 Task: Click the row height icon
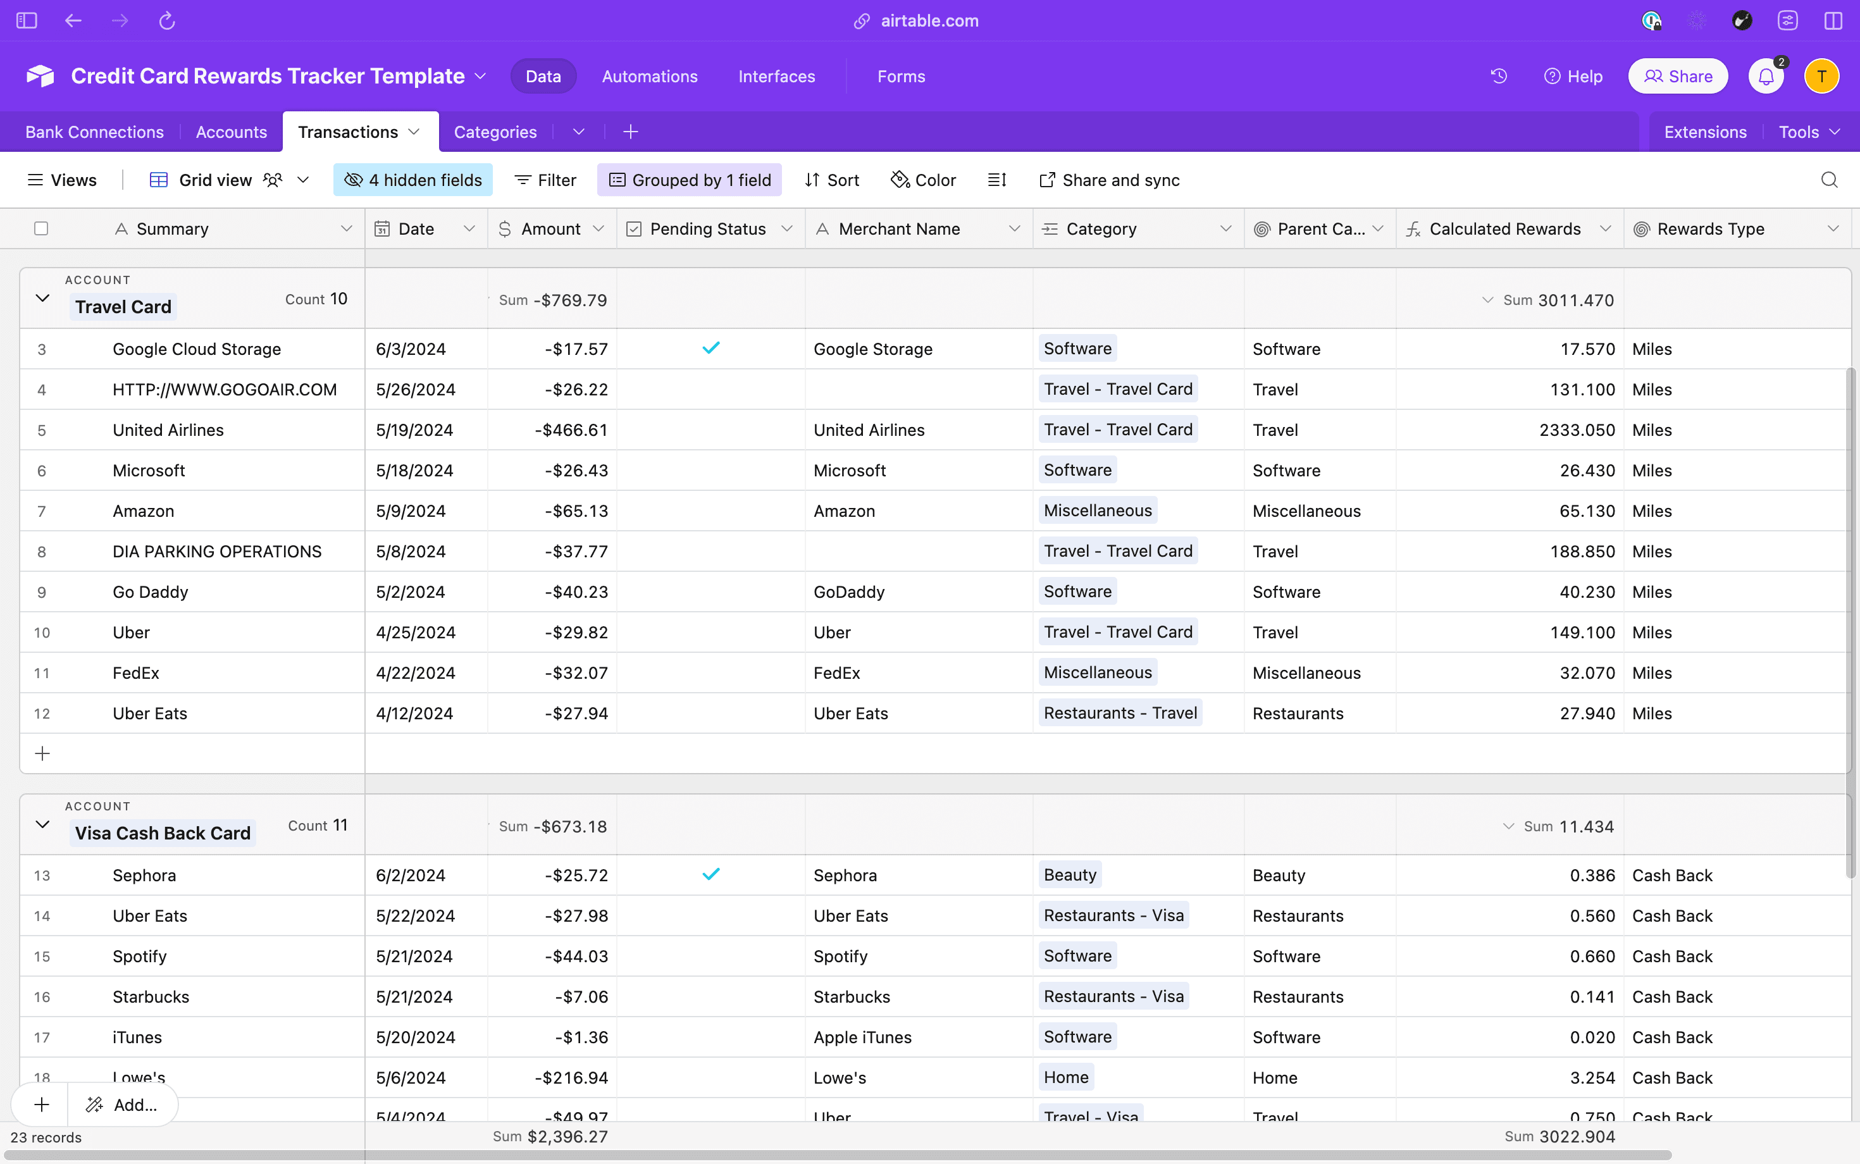point(995,180)
